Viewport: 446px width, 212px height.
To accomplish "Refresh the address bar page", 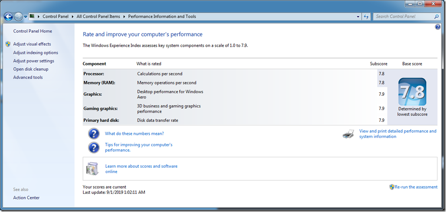I will (366, 17).
